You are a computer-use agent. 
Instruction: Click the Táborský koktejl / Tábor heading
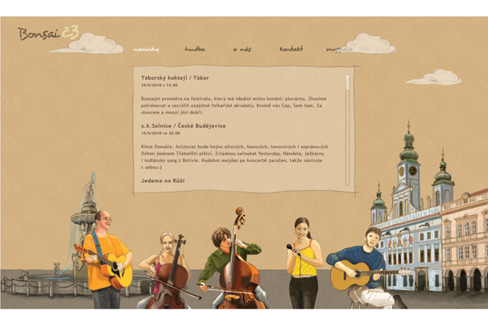click(175, 78)
